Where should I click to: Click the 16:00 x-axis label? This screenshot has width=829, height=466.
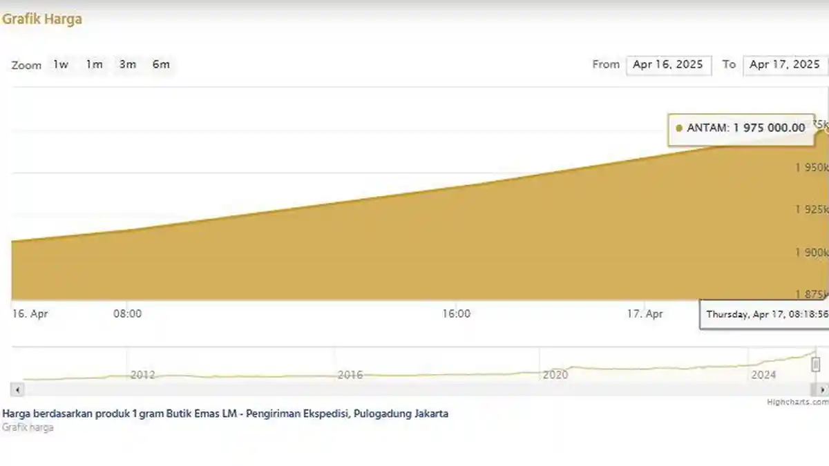[x=456, y=313]
